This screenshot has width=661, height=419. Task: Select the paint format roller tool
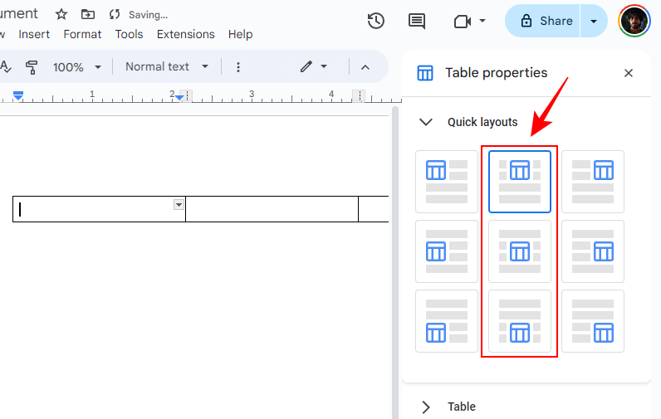click(x=32, y=66)
